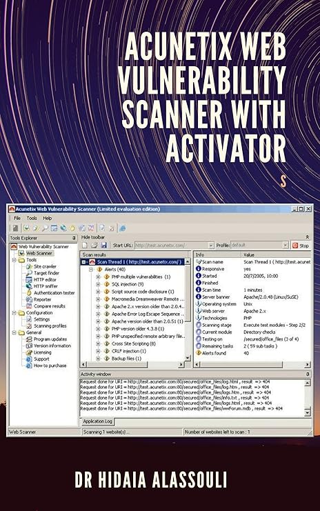This screenshot has height=511, width=320.
Task: Open the Tools menu
Action: pos(32,218)
